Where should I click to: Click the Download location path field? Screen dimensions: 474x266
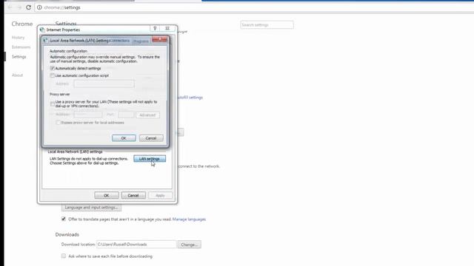pos(136,245)
